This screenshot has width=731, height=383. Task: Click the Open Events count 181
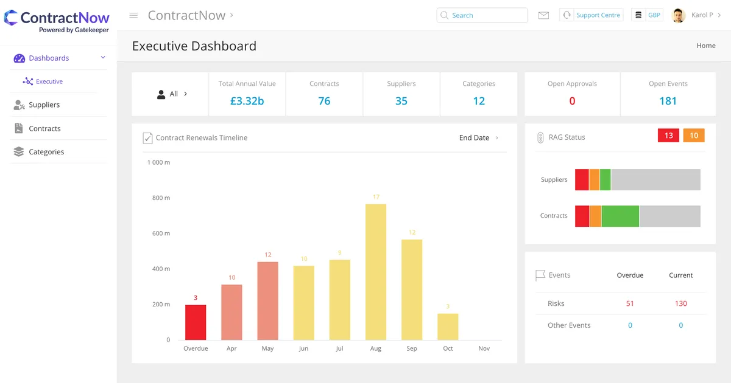coord(668,101)
